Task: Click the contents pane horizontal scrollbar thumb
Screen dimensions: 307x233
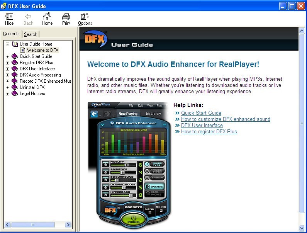Action: coord(33,224)
